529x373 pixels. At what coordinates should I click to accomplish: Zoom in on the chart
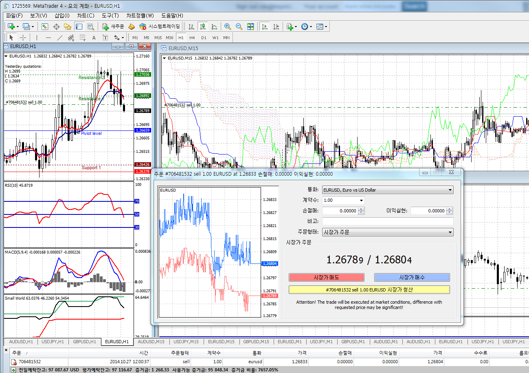tap(228, 26)
